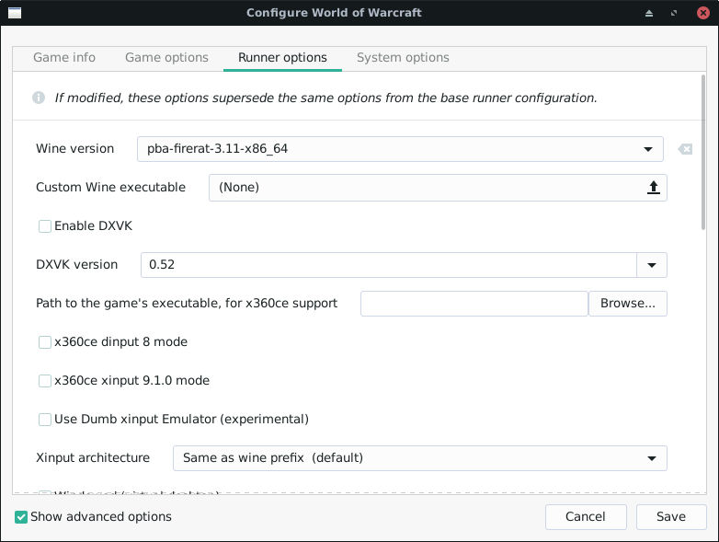Open the Custom Wine executable file chooser
Viewport: 719px width, 542px height.
(x=438, y=187)
